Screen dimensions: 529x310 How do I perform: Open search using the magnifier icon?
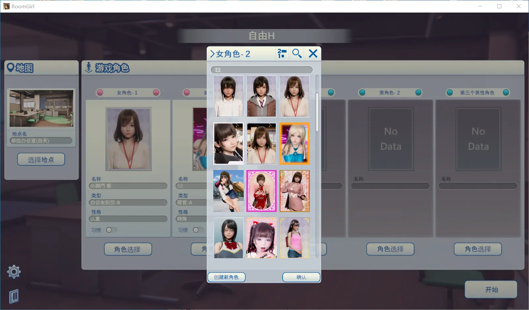pos(297,53)
